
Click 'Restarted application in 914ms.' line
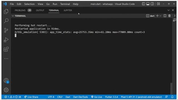pyautogui.click(x=37, y=29)
